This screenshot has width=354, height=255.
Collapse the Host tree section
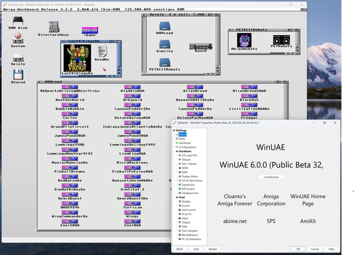[177, 197]
